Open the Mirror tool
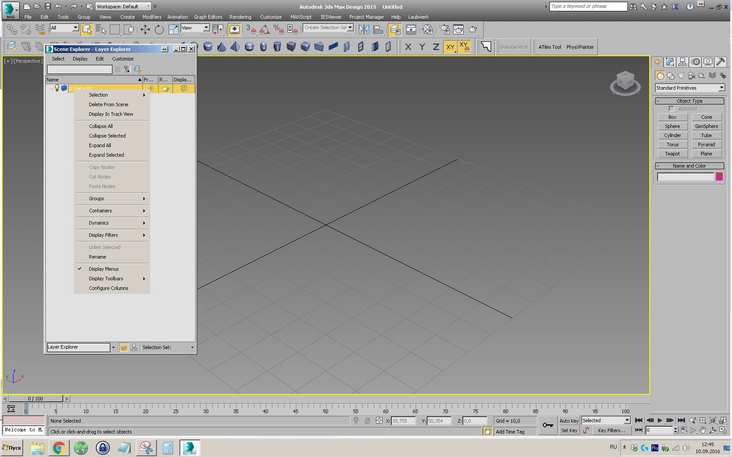The image size is (732, 457). [x=364, y=30]
